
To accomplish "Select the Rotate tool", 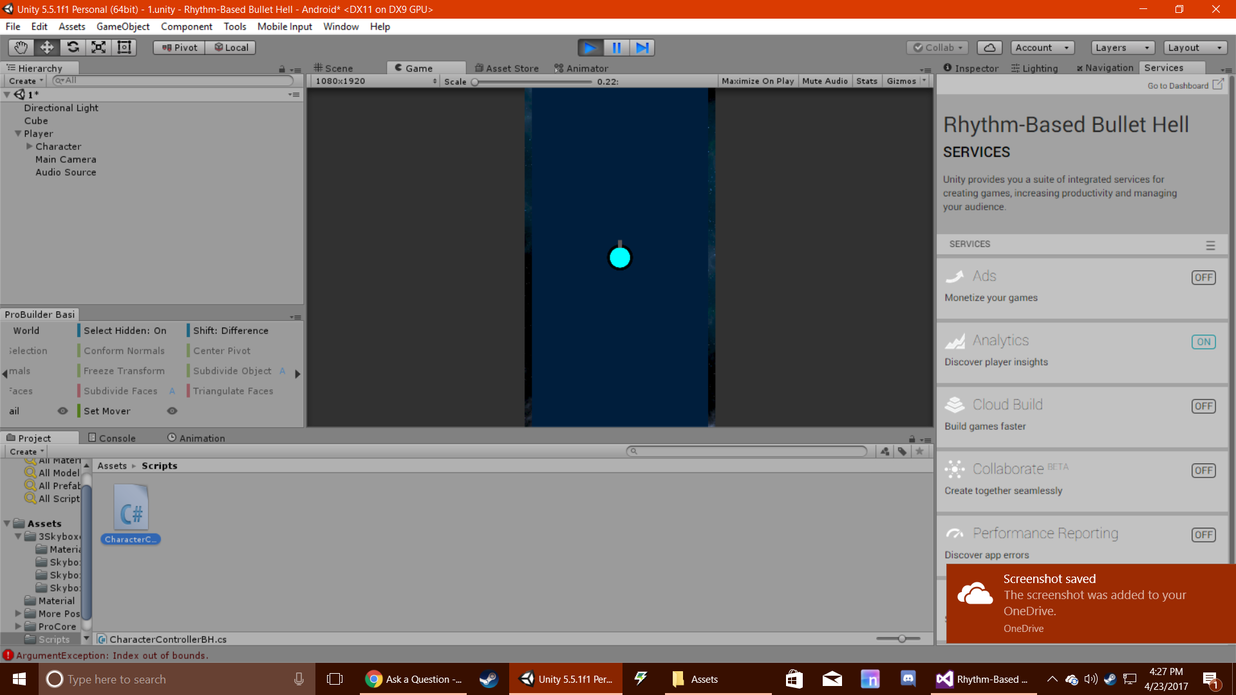I will point(73,48).
